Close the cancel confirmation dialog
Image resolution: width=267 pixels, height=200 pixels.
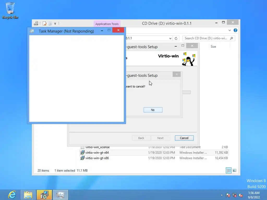click(x=177, y=74)
